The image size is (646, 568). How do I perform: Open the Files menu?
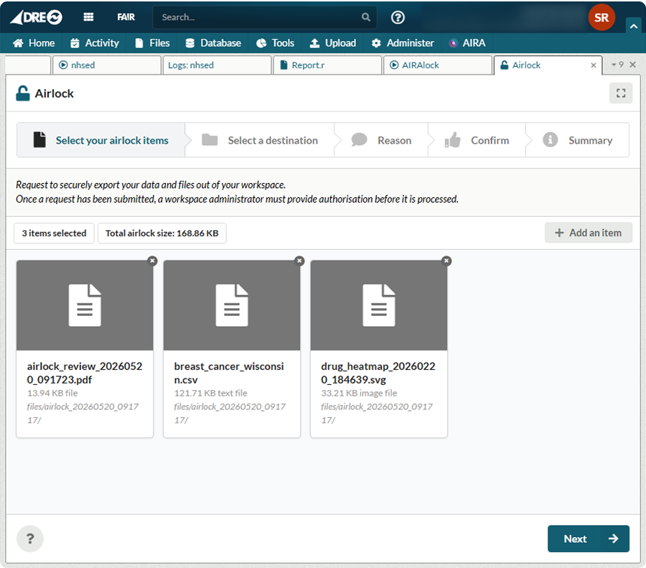(x=152, y=43)
